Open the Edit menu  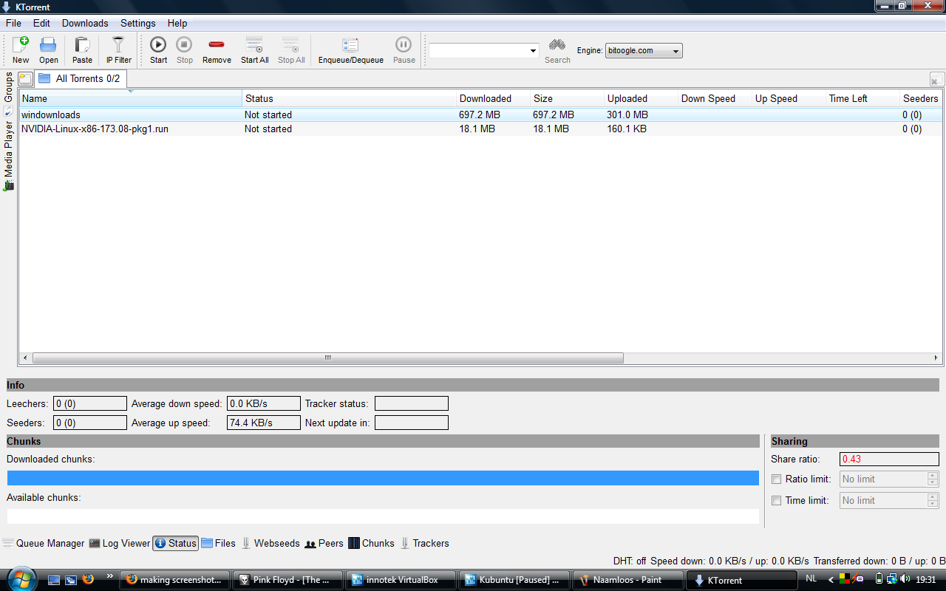click(x=41, y=23)
